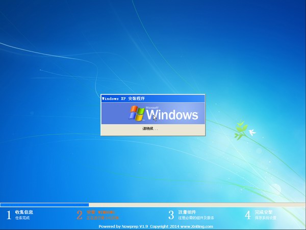Click the Windows XP flag logo in dialog

pyautogui.click(x=137, y=113)
